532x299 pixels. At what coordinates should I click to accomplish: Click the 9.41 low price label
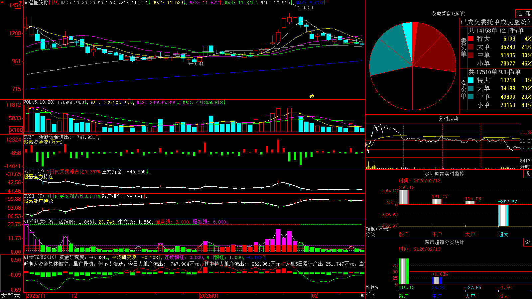[198, 64]
